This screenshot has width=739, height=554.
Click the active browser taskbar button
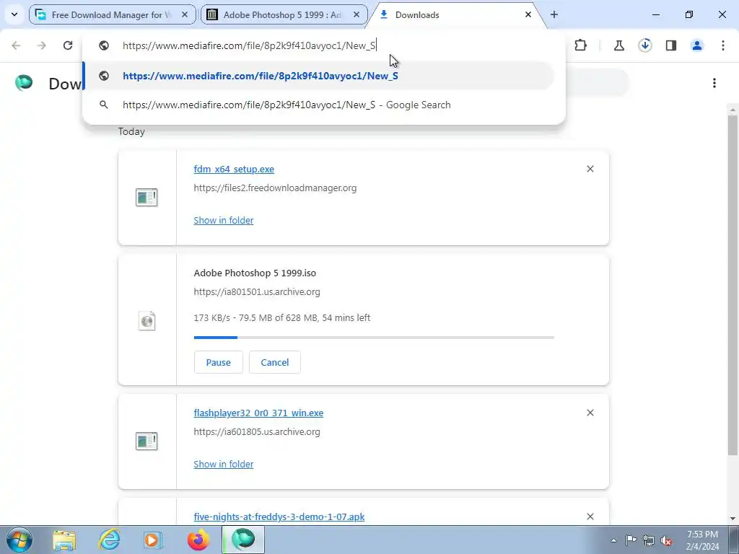click(x=243, y=540)
